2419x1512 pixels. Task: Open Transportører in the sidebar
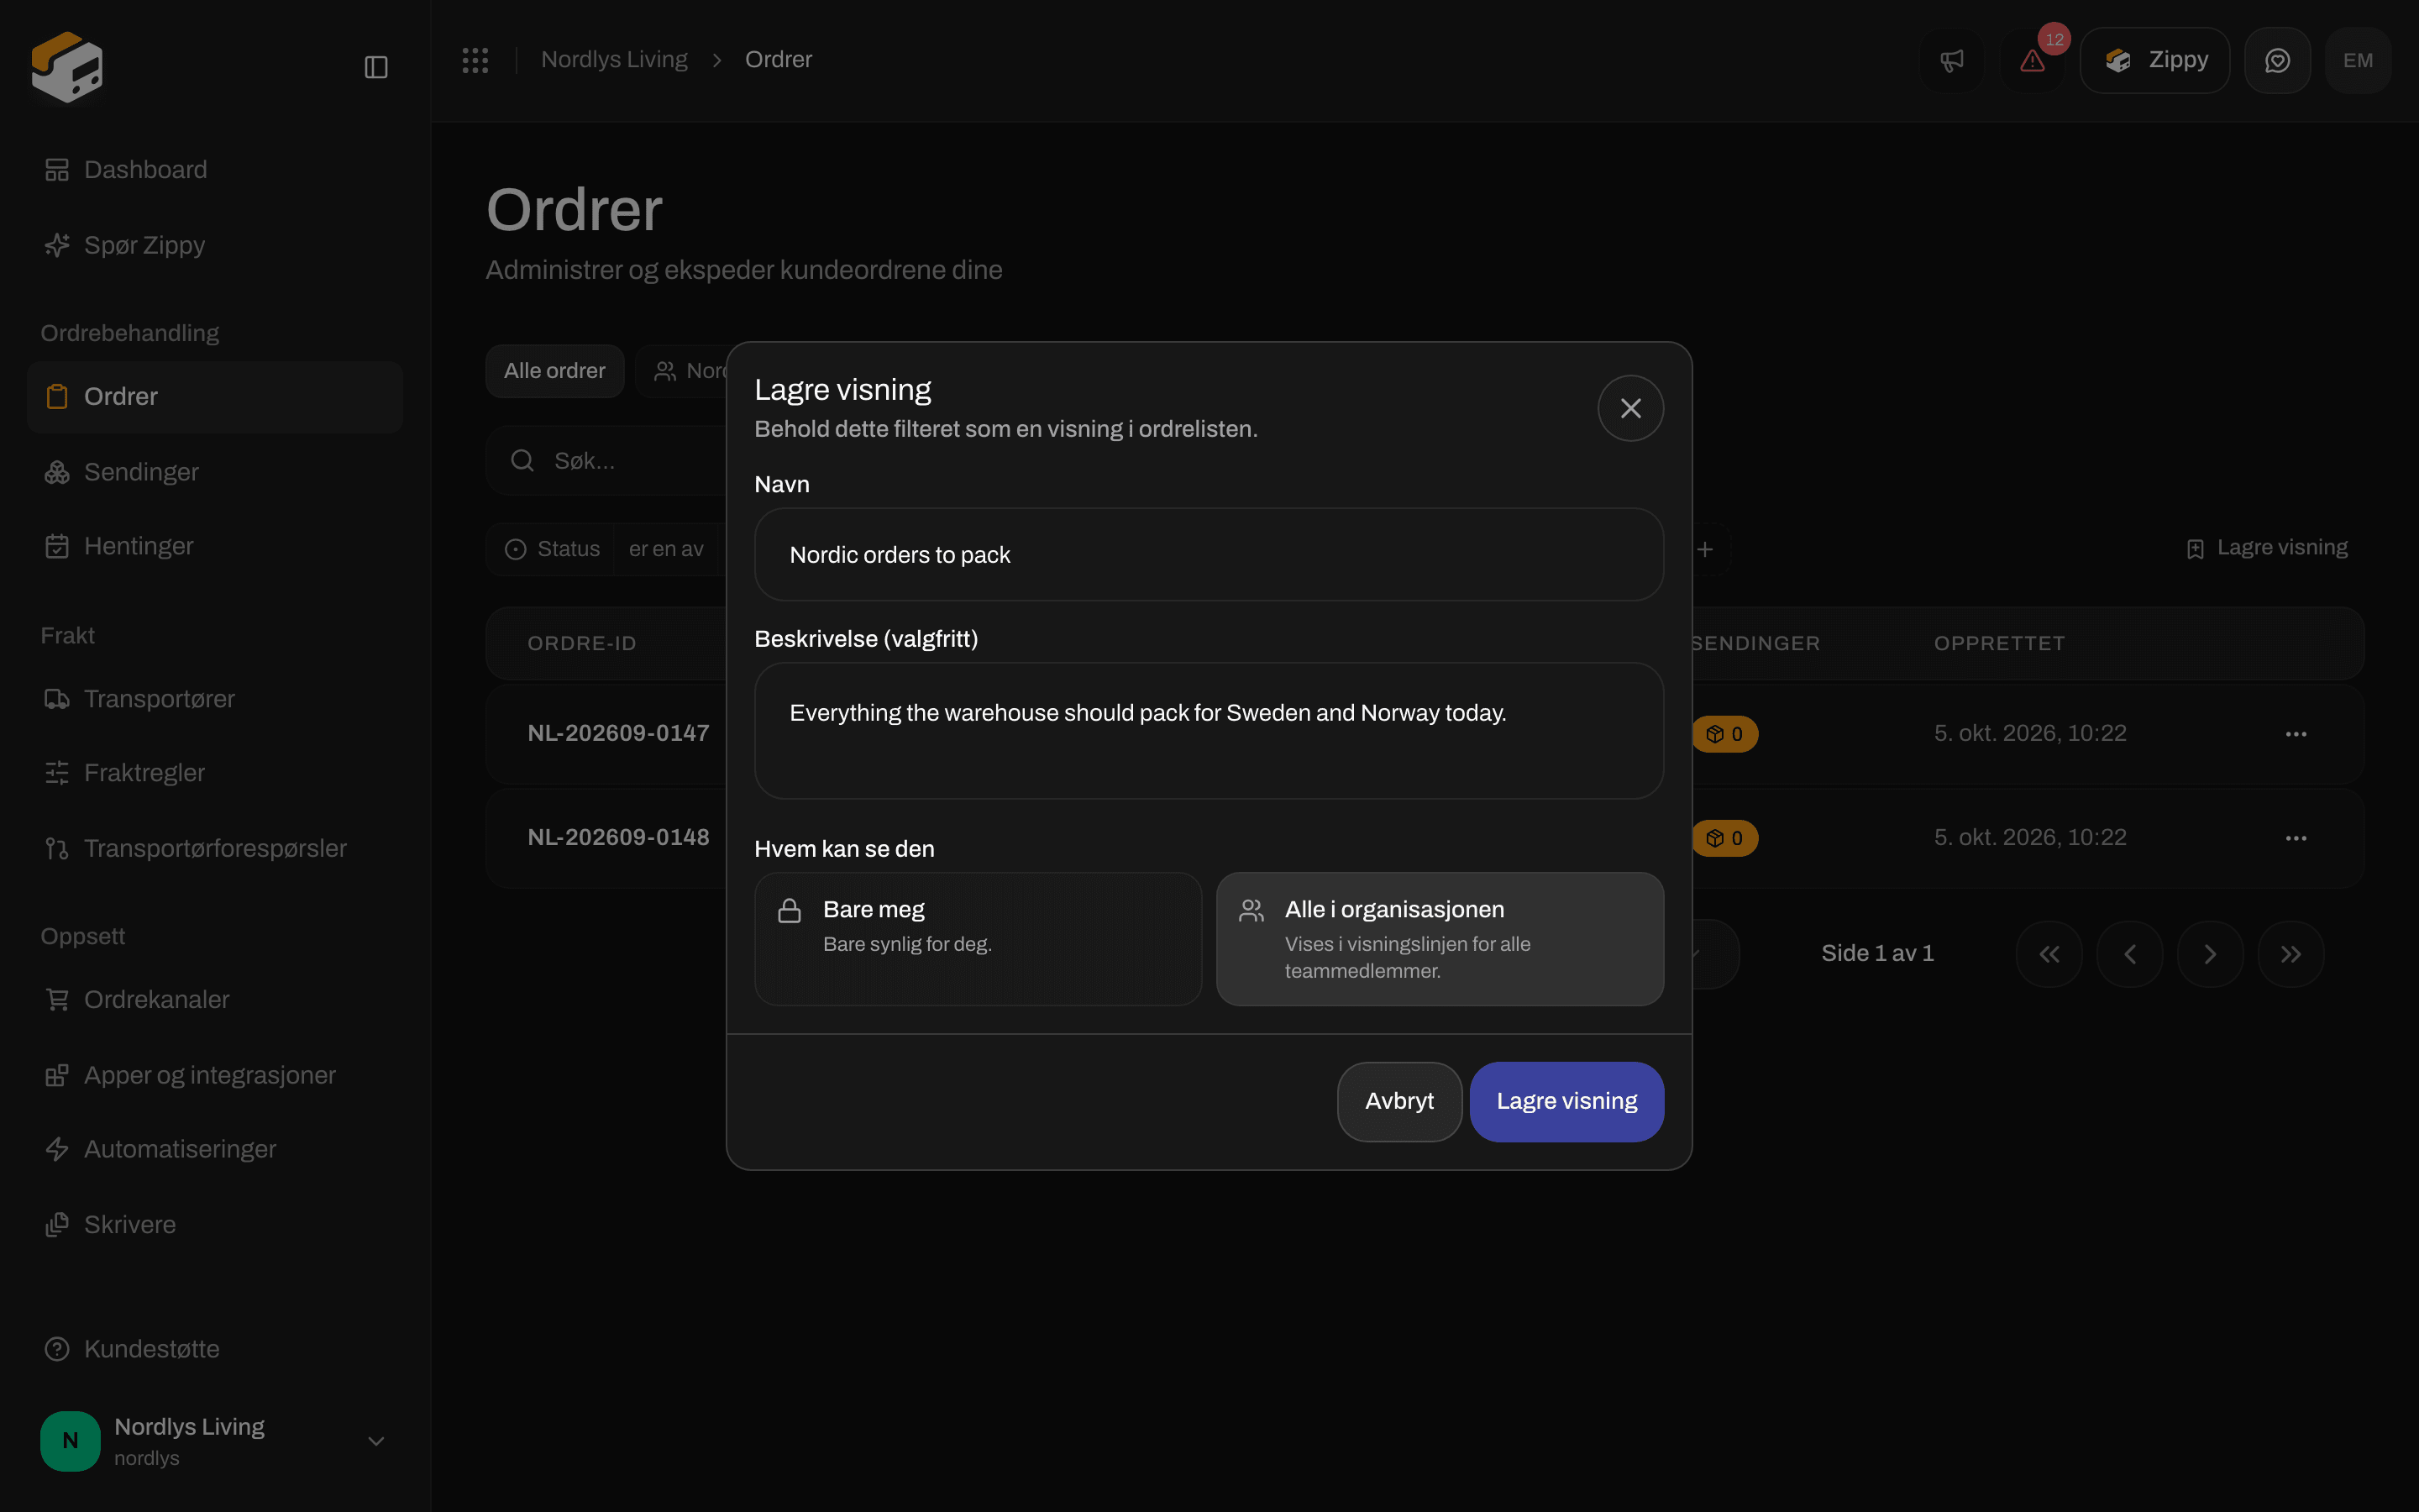pyautogui.click(x=215, y=699)
